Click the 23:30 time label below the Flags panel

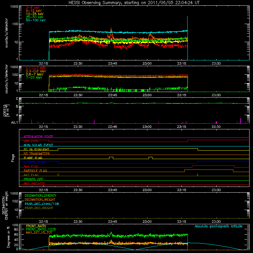(216, 190)
